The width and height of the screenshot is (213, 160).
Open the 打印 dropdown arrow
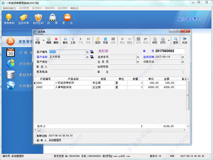[169, 41]
